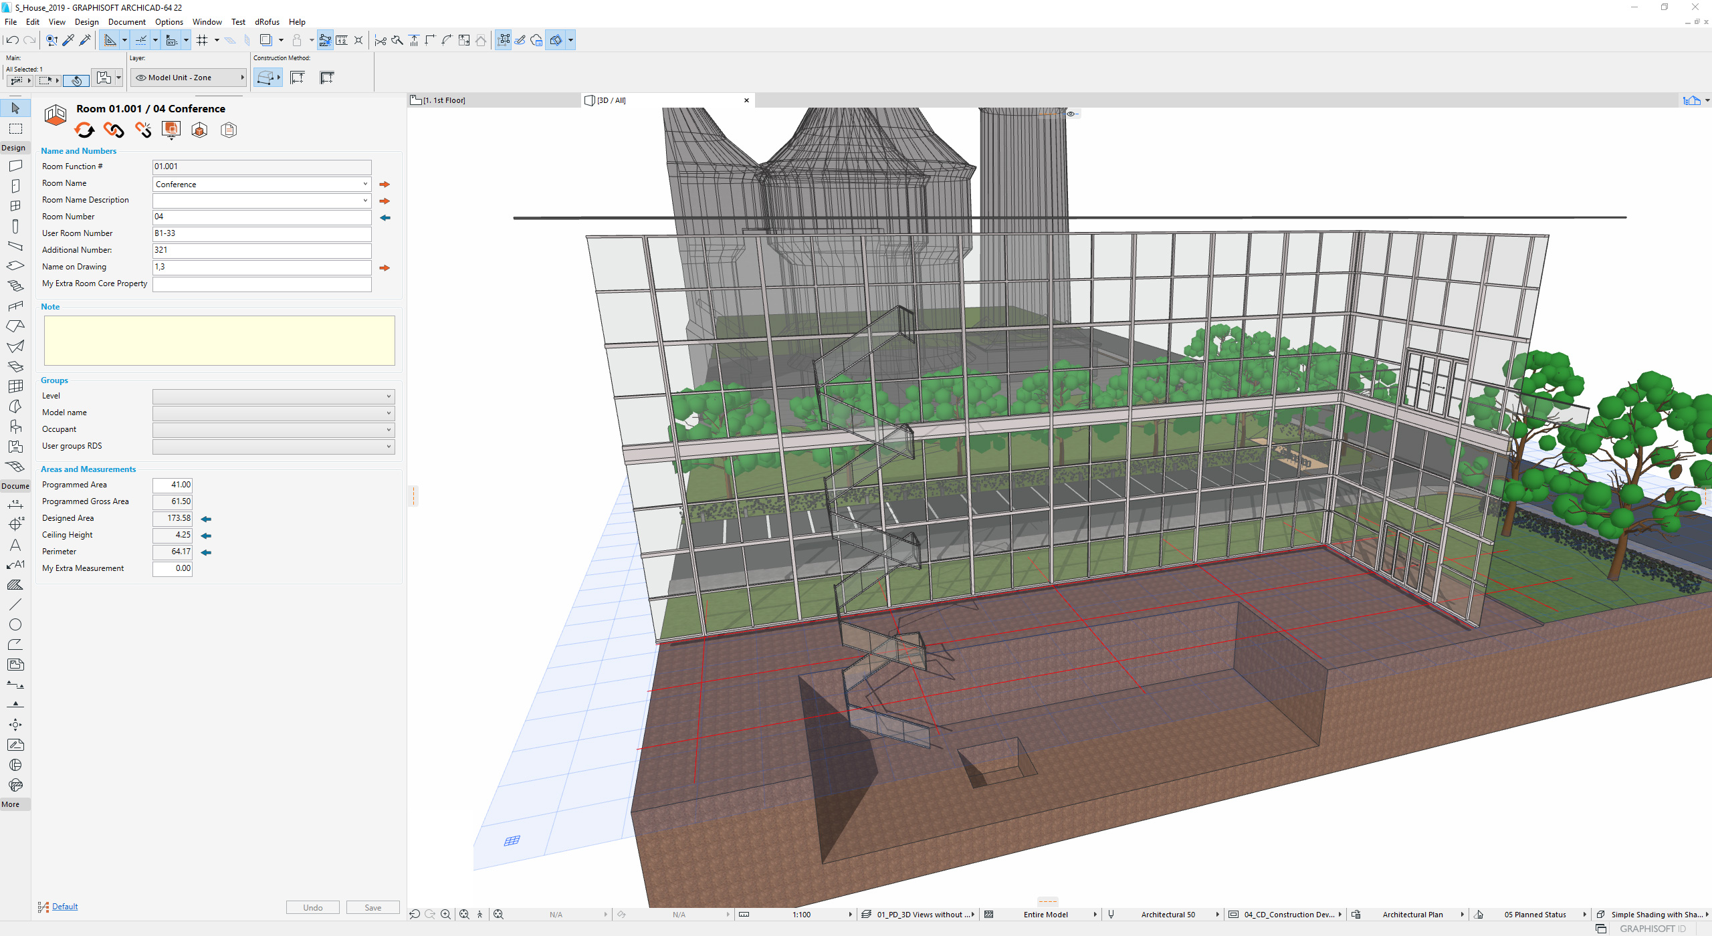The image size is (1712, 936).
Task: Click the orange link room icon
Action: pos(114,130)
